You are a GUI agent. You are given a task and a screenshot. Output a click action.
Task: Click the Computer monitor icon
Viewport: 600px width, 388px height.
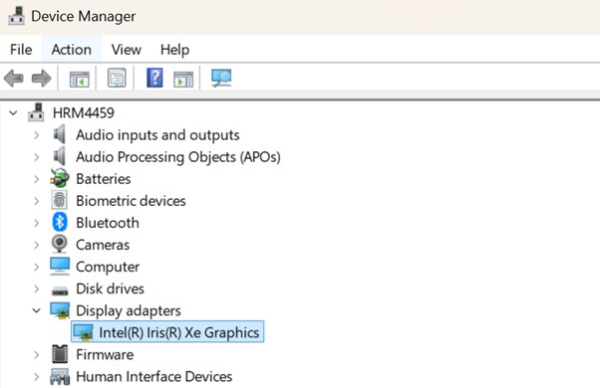(x=60, y=267)
